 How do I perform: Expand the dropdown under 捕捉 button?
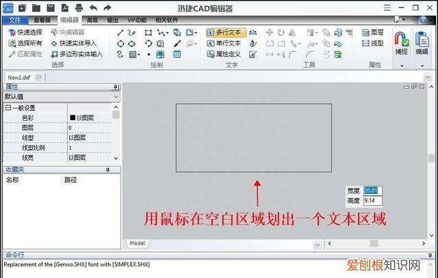[x=402, y=66]
